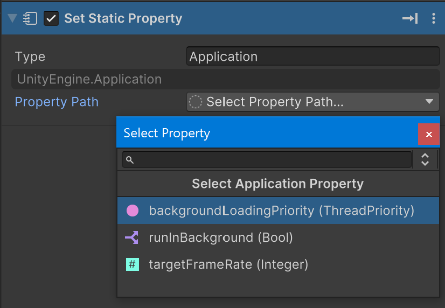Click the teal hash icon for targetFrameRate
The width and height of the screenshot is (445, 308).
(x=133, y=264)
